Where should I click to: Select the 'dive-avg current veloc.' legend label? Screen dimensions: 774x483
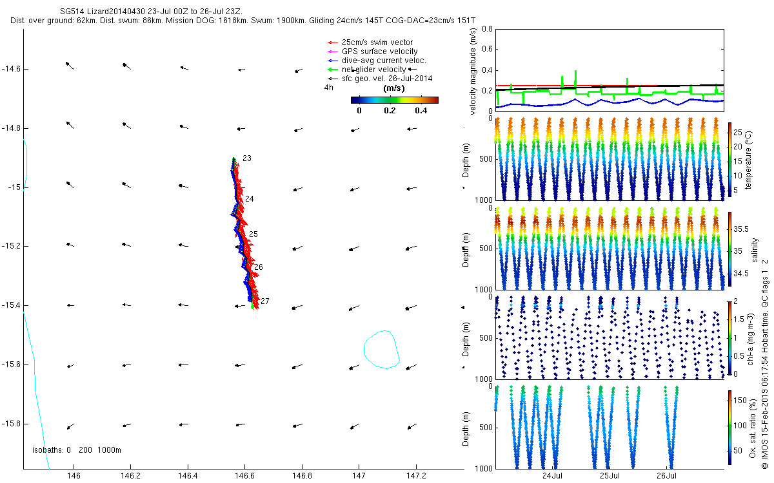click(384, 61)
